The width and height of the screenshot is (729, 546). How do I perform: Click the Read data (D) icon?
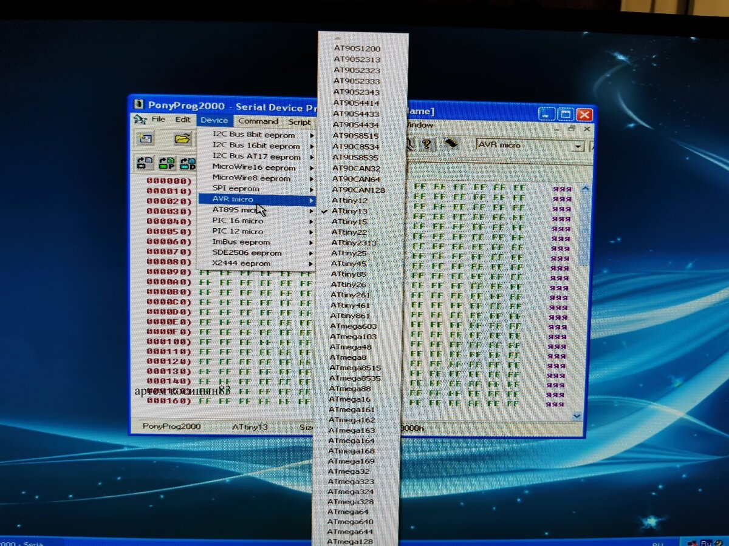pyautogui.click(x=188, y=163)
